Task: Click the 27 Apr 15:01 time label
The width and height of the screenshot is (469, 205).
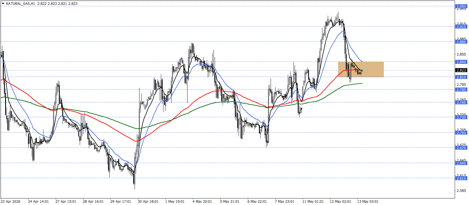Action: [x=66, y=201]
